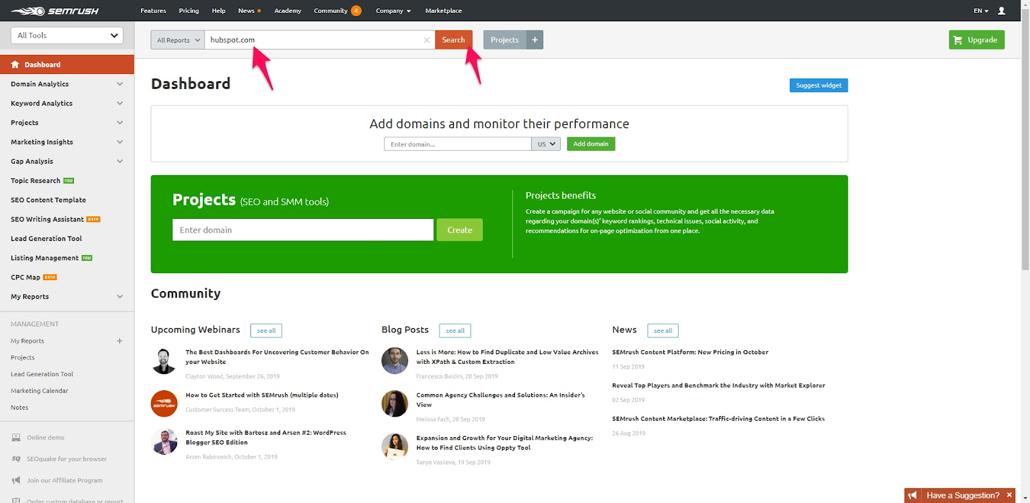
Task: Click Arsen Rabinovich's webinar avatar
Action: (164, 441)
